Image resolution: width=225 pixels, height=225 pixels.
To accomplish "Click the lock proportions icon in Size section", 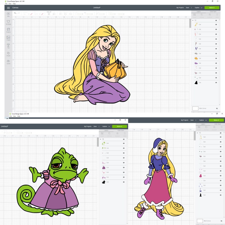I will coord(85,13).
